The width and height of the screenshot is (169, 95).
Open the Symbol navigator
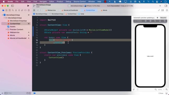pyautogui.click(x=10, y=10)
